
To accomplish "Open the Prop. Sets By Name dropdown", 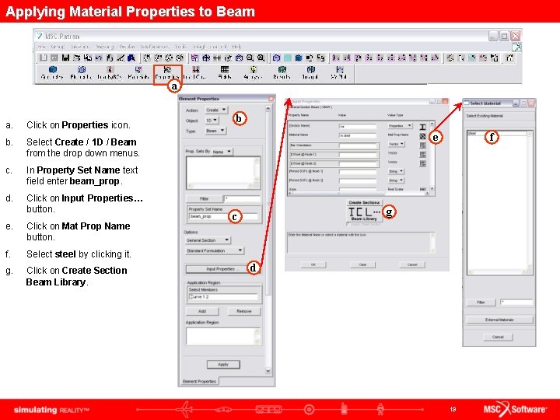I will [x=222, y=152].
